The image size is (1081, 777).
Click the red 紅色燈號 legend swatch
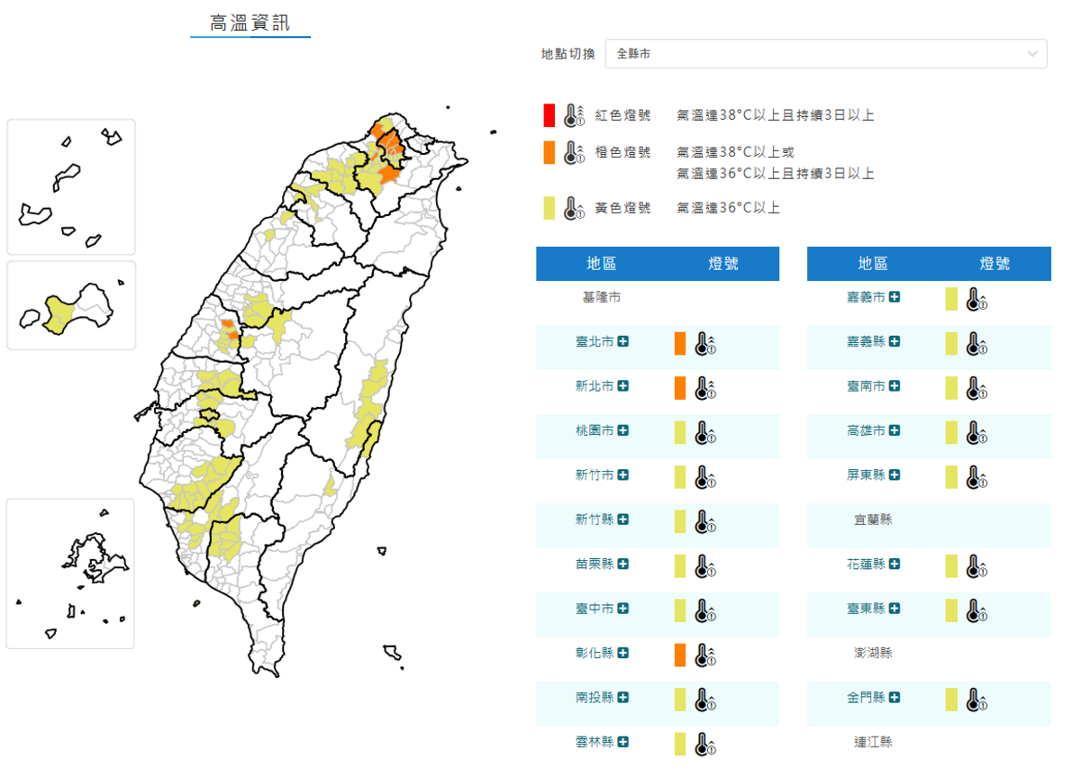pyautogui.click(x=549, y=115)
